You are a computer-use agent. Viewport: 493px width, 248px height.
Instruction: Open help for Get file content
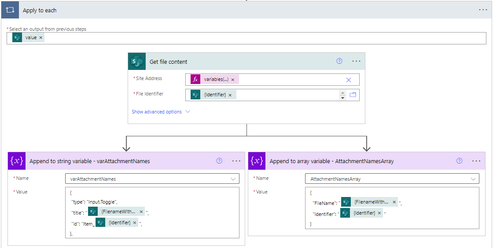(x=339, y=62)
